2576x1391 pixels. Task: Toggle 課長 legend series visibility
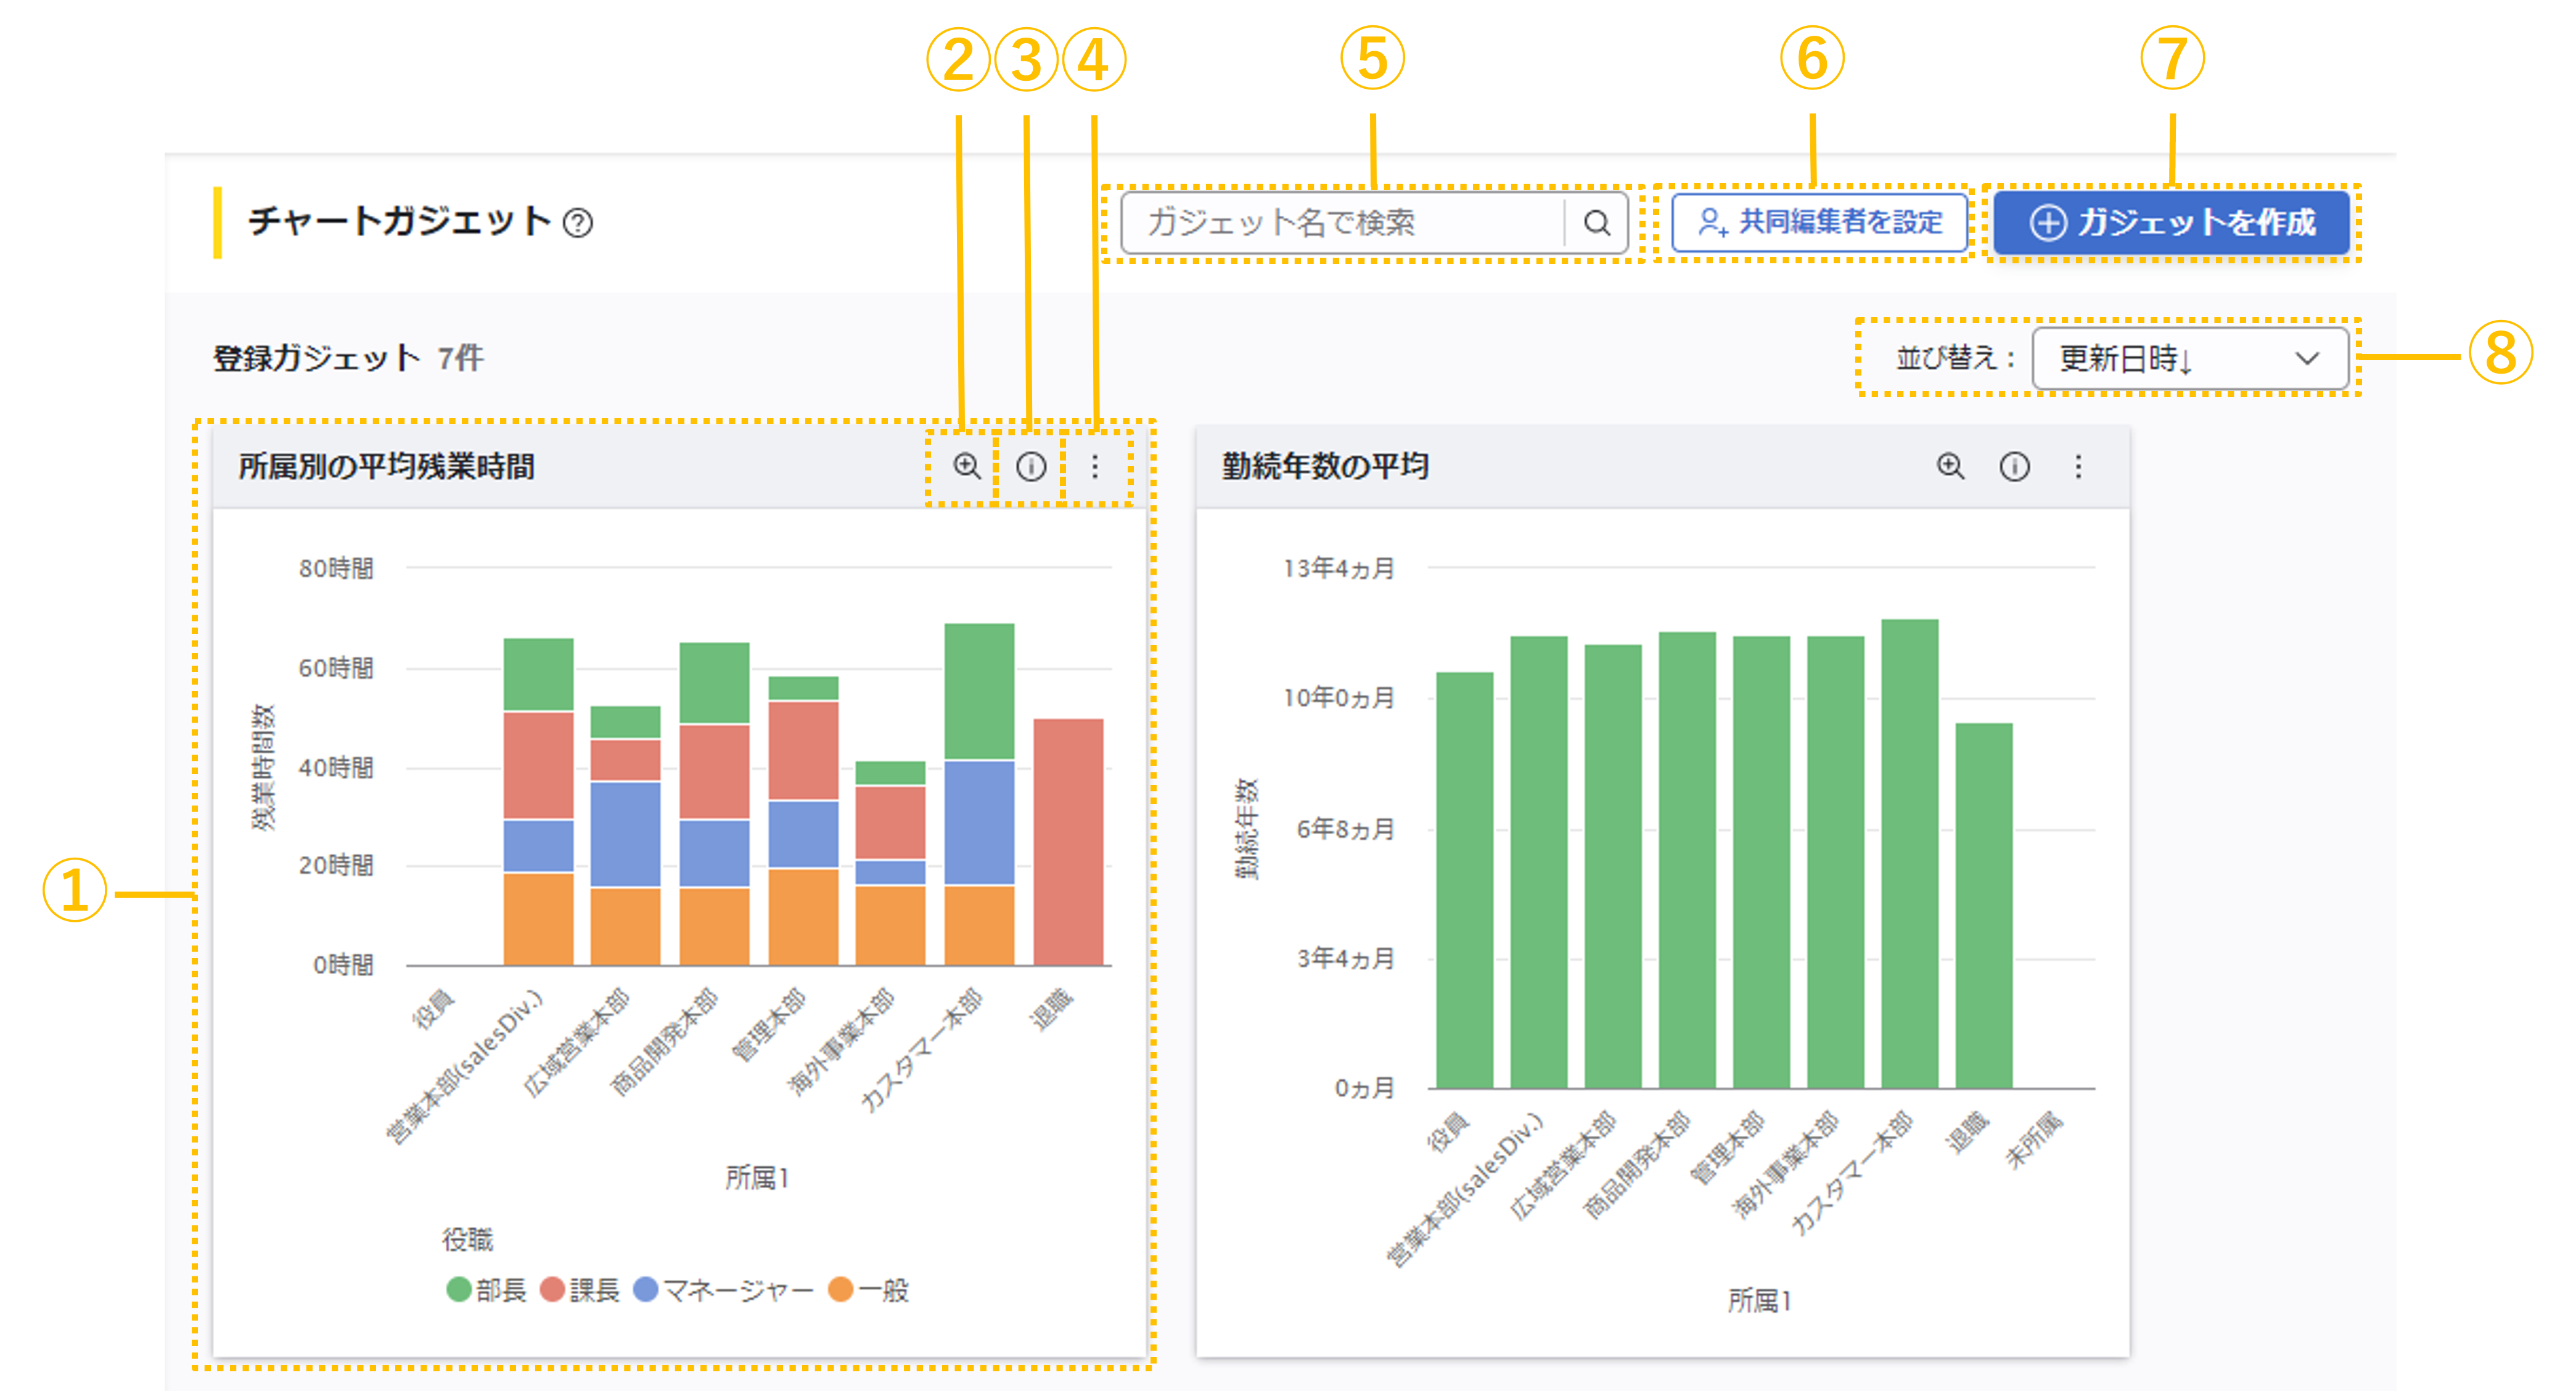581,1290
